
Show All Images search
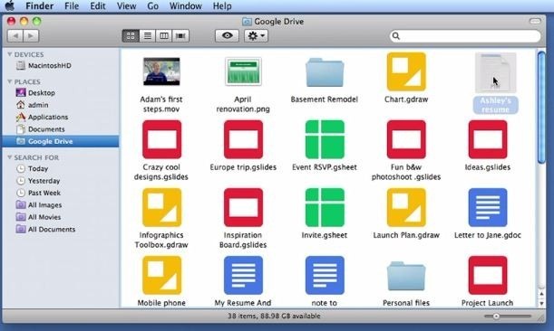click(39, 204)
